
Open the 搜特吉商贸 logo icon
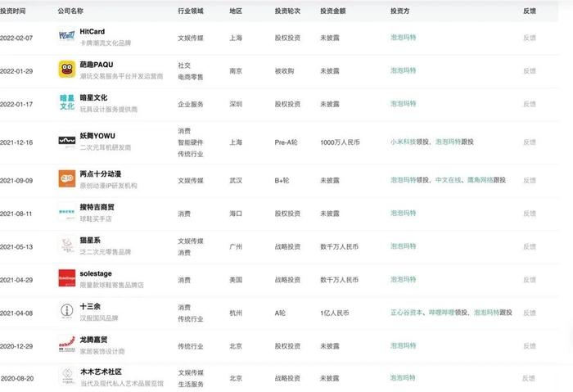(67, 213)
